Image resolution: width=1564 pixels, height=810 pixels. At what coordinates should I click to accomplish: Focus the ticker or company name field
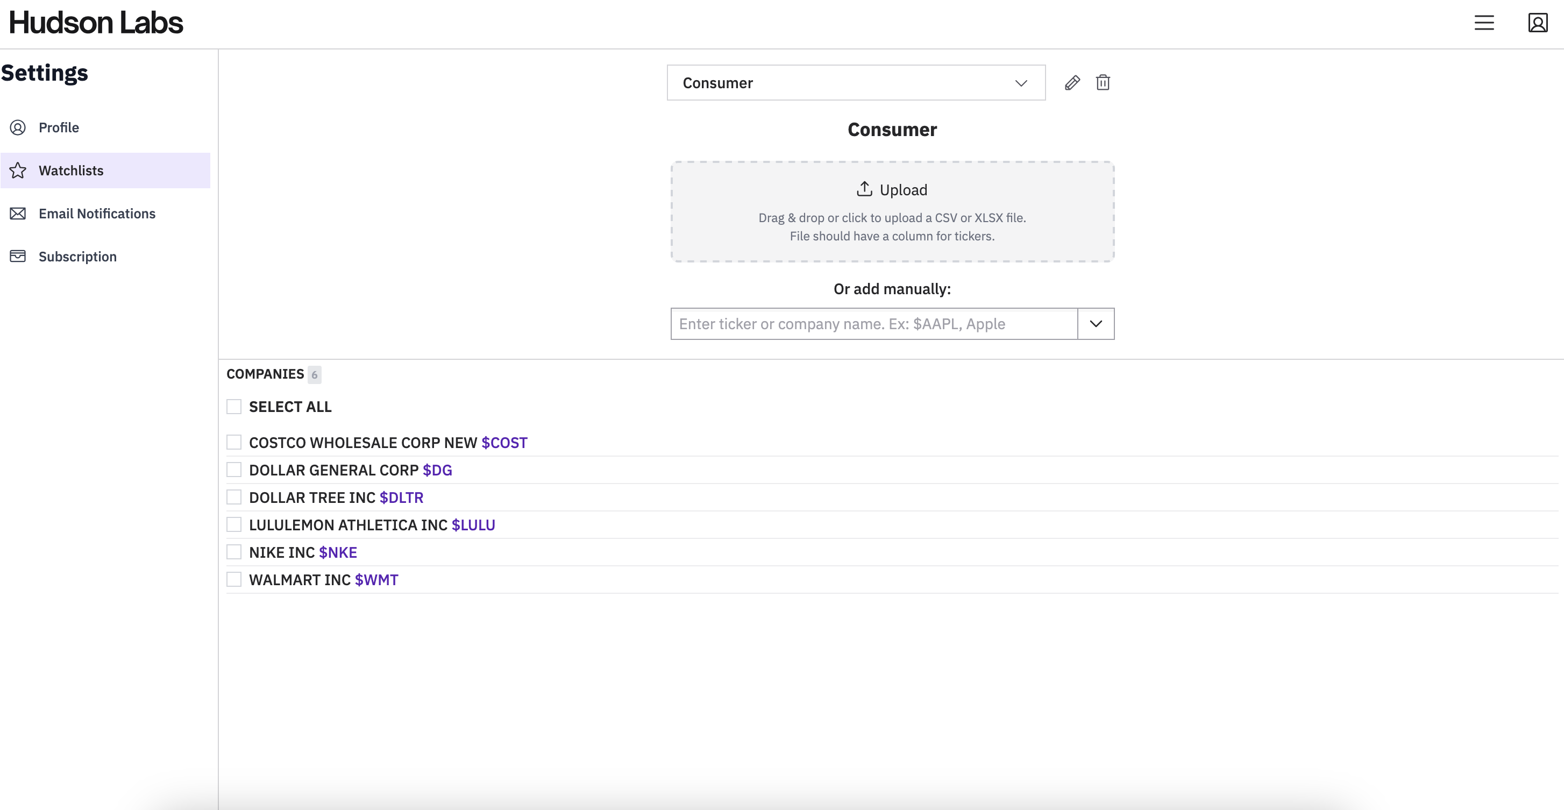(x=873, y=324)
